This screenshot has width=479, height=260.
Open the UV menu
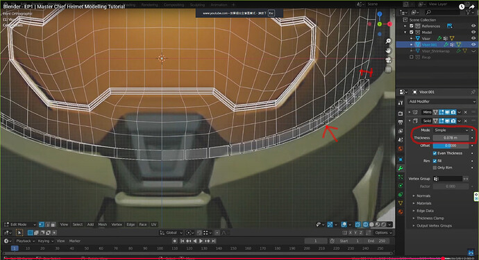pyautogui.click(x=153, y=225)
